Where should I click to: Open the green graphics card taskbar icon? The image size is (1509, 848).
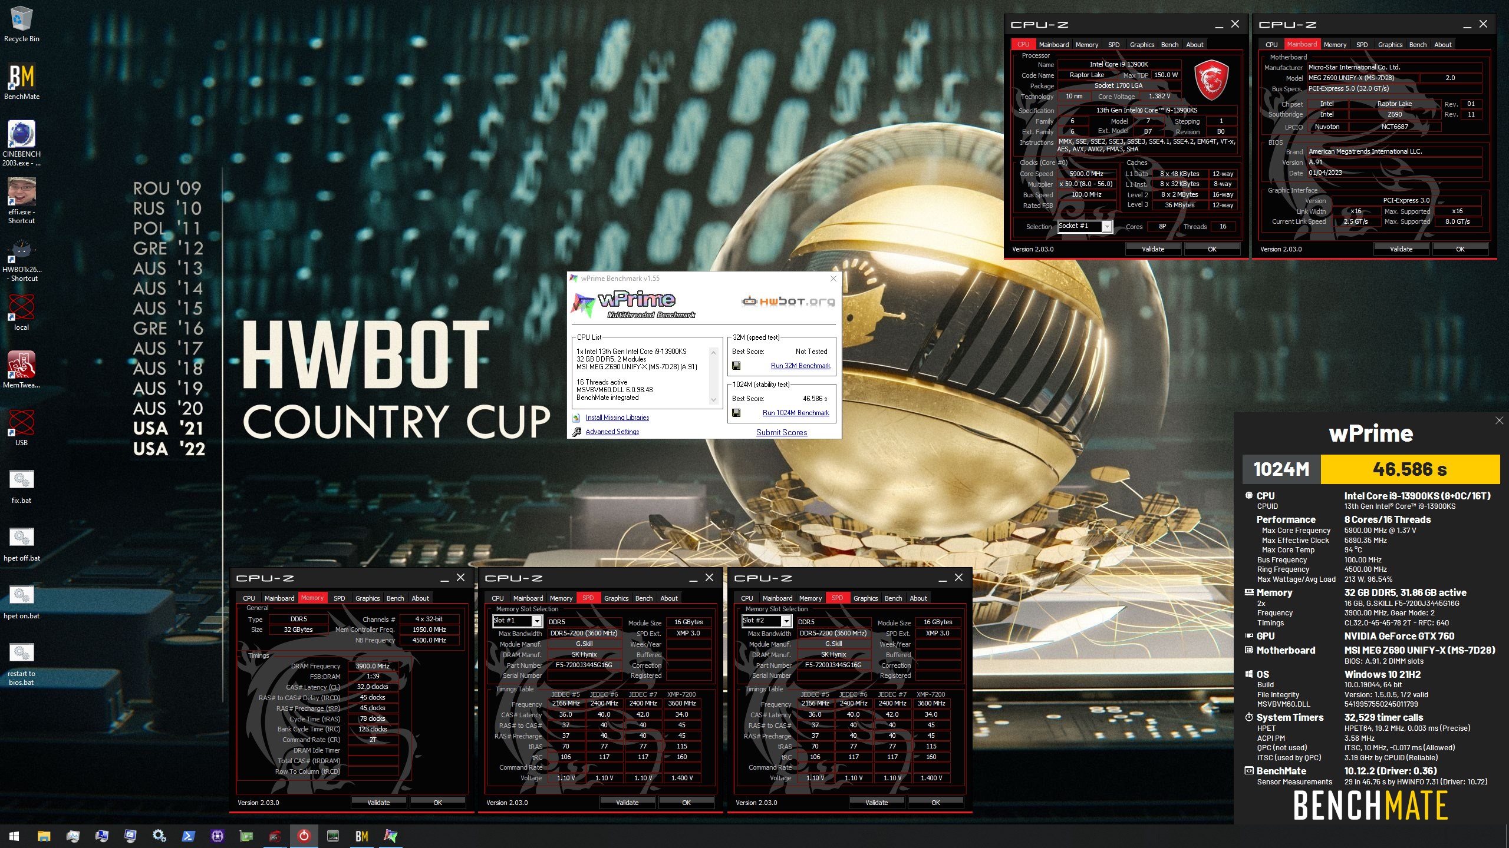click(x=246, y=836)
